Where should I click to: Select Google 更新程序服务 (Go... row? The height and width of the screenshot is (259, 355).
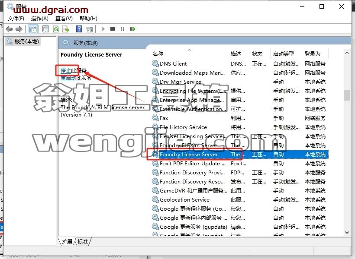[240, 209]
